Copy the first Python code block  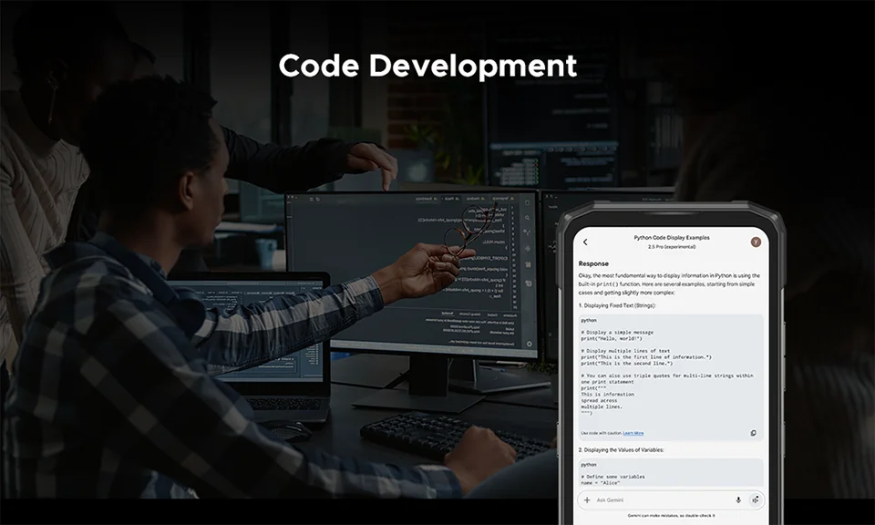pyautogui.click(x=753, y=433)
